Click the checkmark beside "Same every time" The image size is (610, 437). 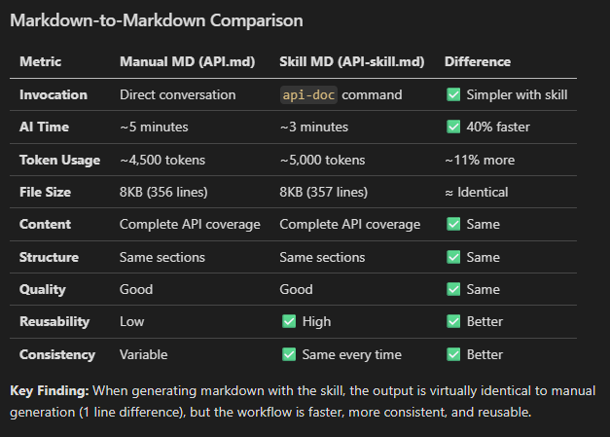tap(288, 354)
